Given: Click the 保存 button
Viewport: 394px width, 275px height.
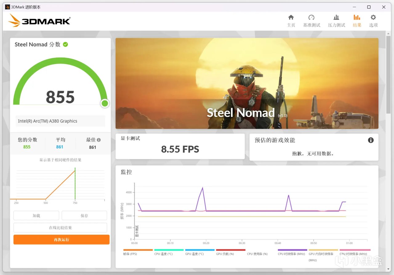Looking at the screenshot, I should (84, 216).
